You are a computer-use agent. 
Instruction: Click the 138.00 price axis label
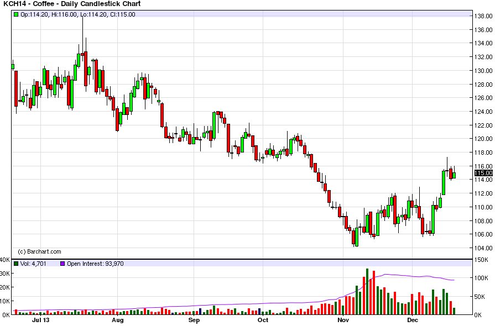(483, 16)
